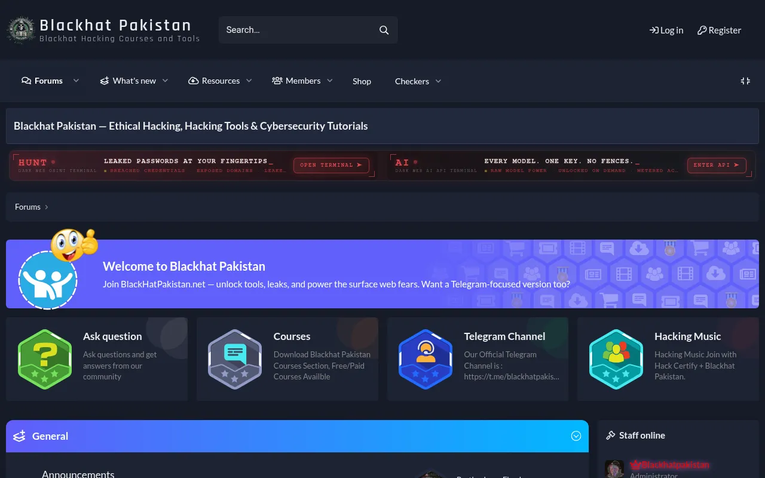This screenshot has height=478, width=765.
Task: Expand the Members dropdown arrow
Action: coord(329,81)
